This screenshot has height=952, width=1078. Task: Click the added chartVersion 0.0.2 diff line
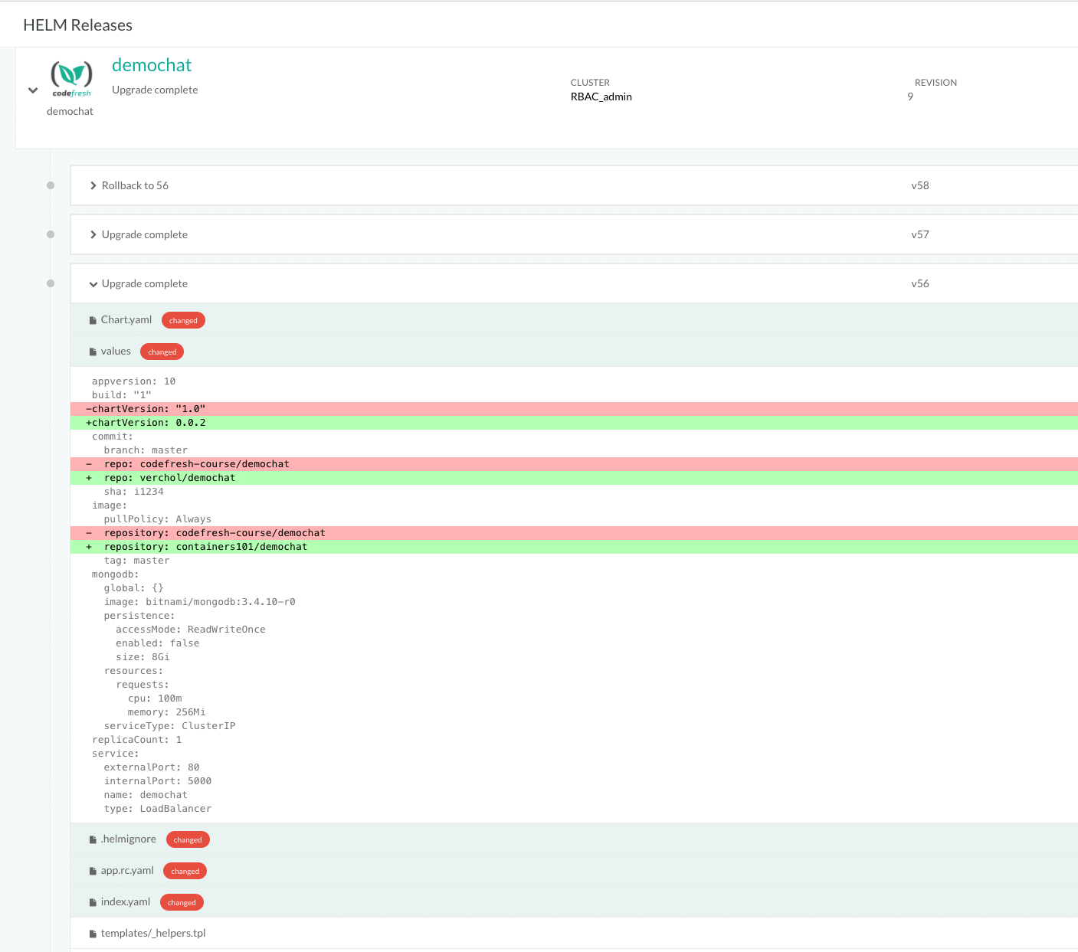click(x=146, y=423)
